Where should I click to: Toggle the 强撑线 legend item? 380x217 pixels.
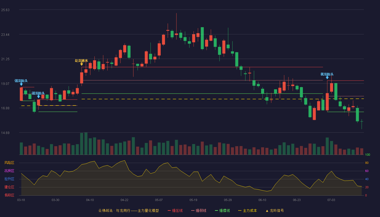pos(222,210)
